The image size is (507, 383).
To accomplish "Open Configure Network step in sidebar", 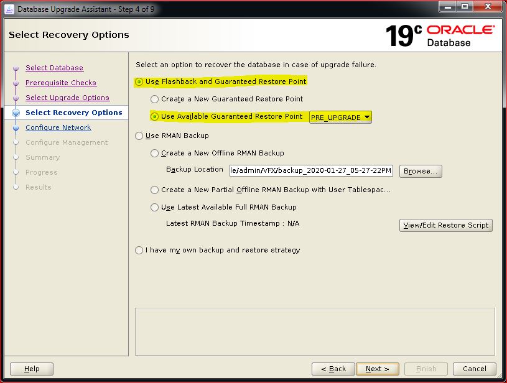I will [58, 127].
